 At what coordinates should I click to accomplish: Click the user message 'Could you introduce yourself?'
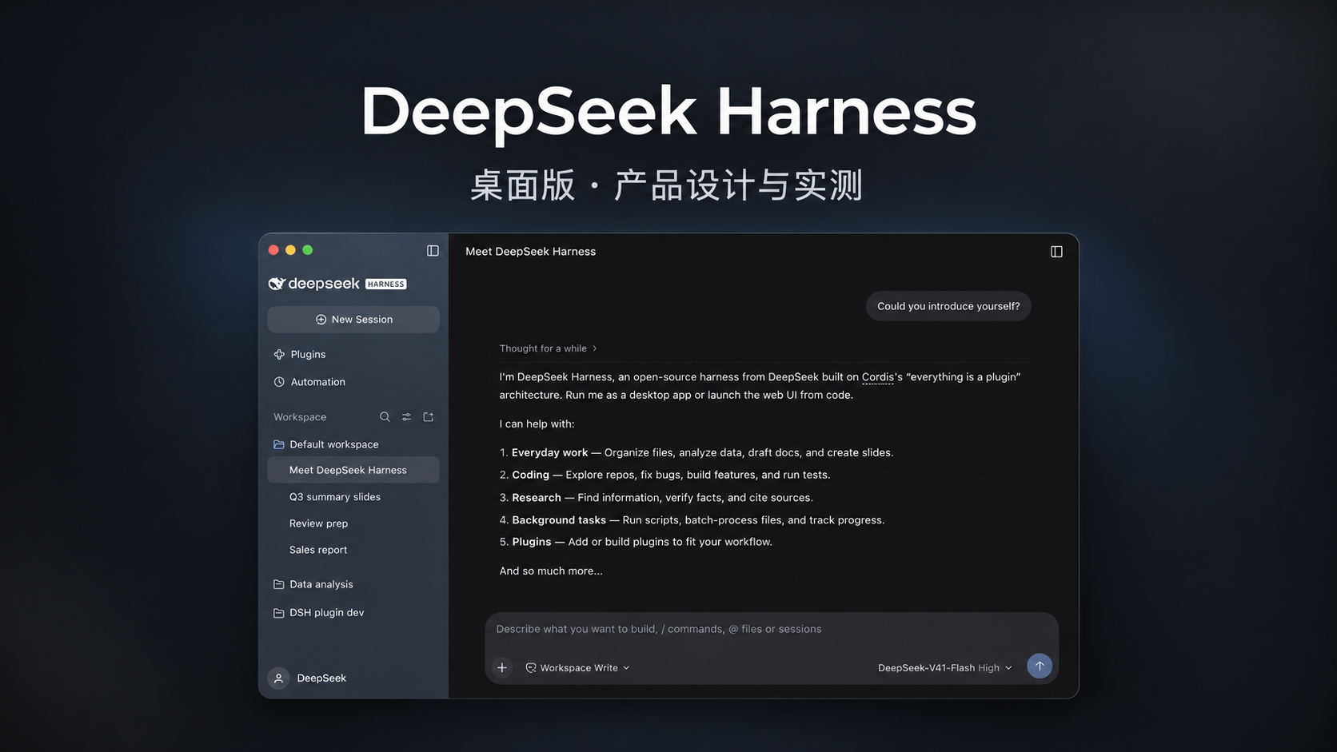948,306
